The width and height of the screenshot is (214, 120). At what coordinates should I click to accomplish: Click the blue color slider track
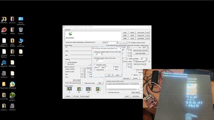click(x=81, y=55)
